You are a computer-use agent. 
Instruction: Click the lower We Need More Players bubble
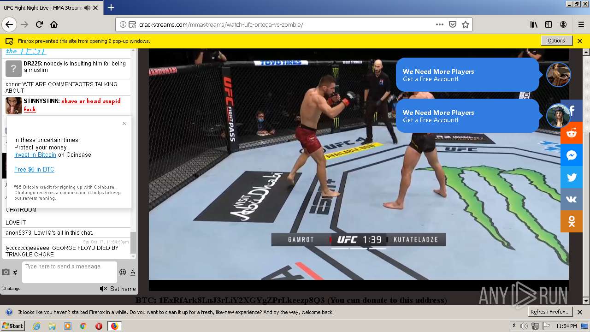pos(467,116)
